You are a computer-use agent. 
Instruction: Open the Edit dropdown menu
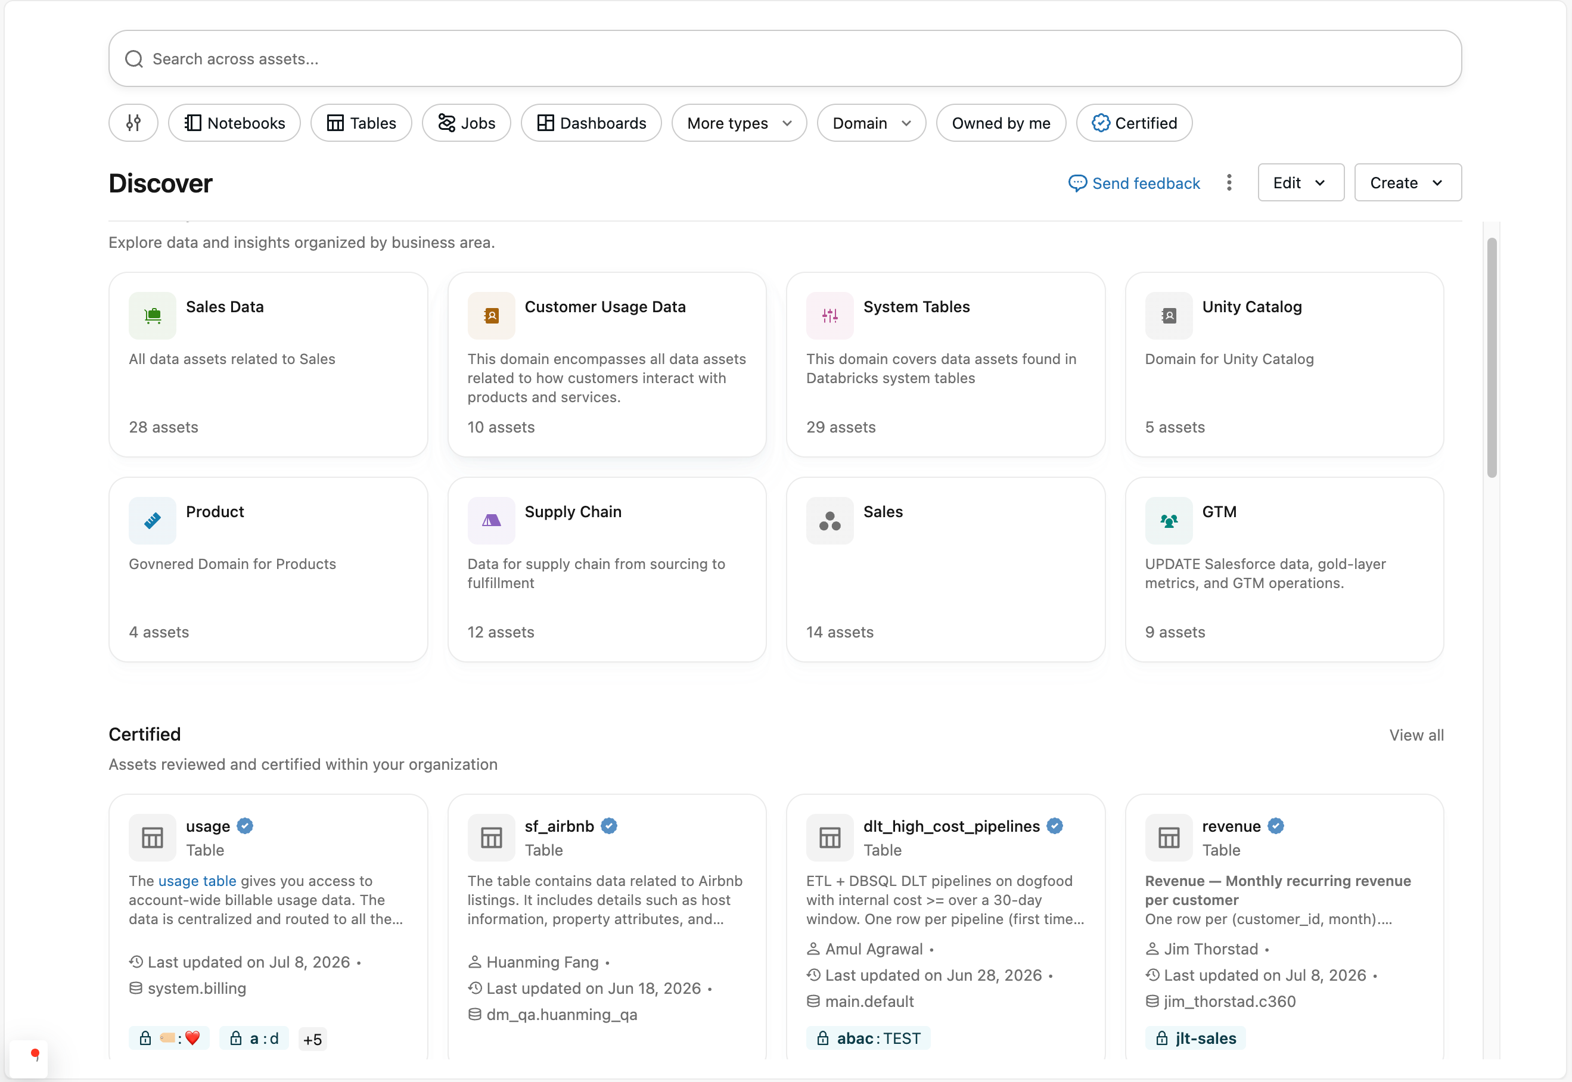click(x=1301, y=182)
